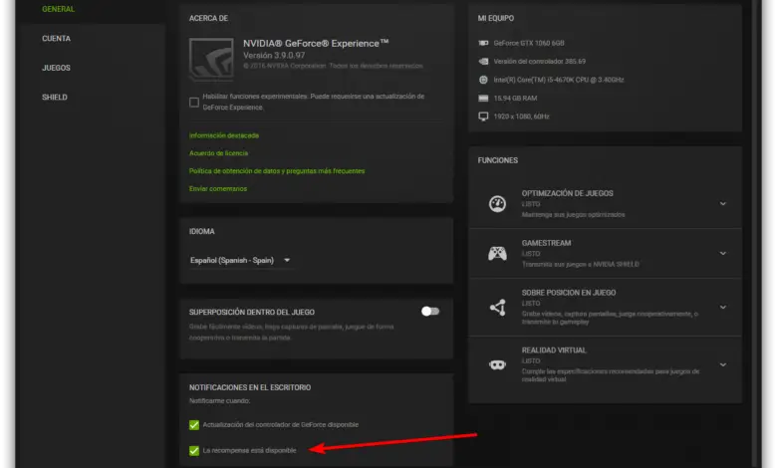Click the RAM memory icon
Image resolution: width=777 pixels, height=468 pixels.
(x=483, y=98)
